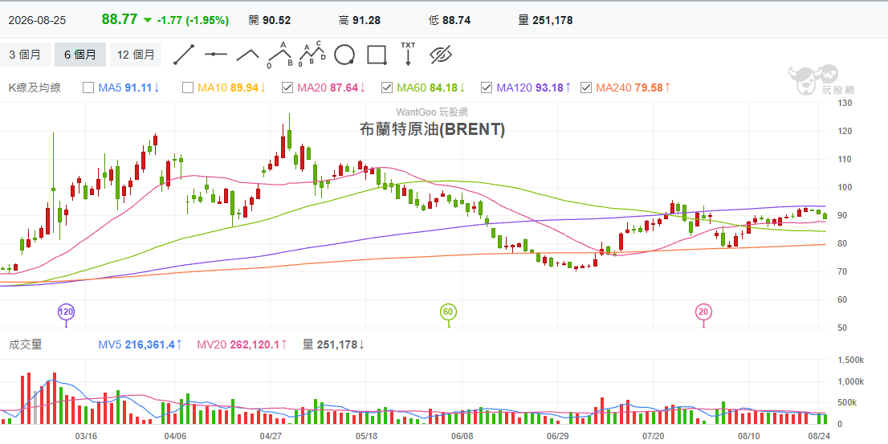Image resolution: width=888 pixels, height=444 pixels.
Task: Click the 成交量 volume panel label
Action: [25, 344]
